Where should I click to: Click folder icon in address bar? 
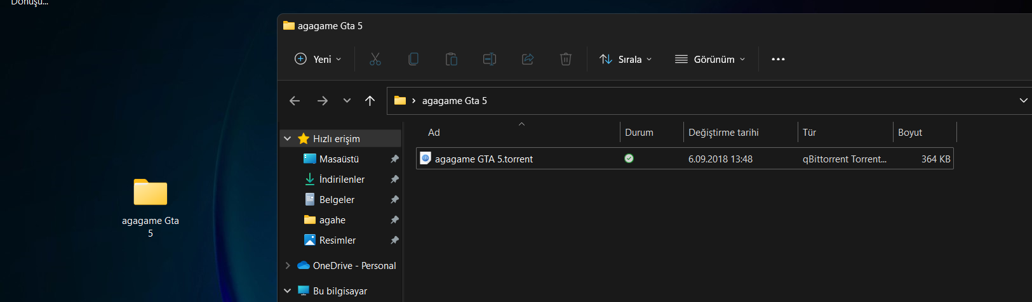pos(400,100)
